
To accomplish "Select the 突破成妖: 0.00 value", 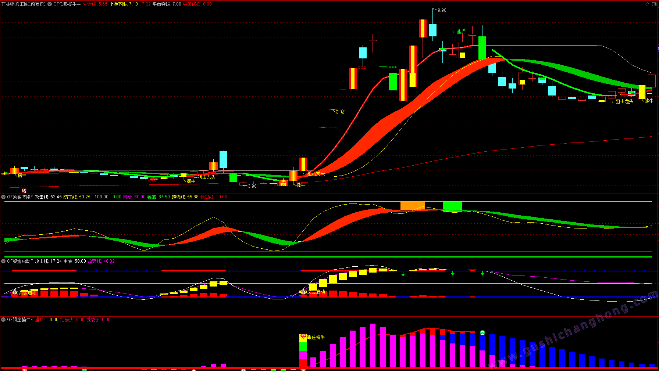I will point(197,4).
